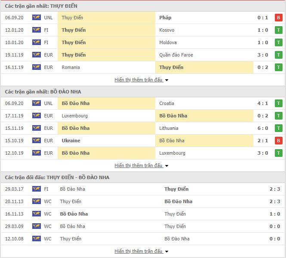Show more head-to-head matches at the bottom
Viewport: 286px width, 258px height.
[141, 251]
